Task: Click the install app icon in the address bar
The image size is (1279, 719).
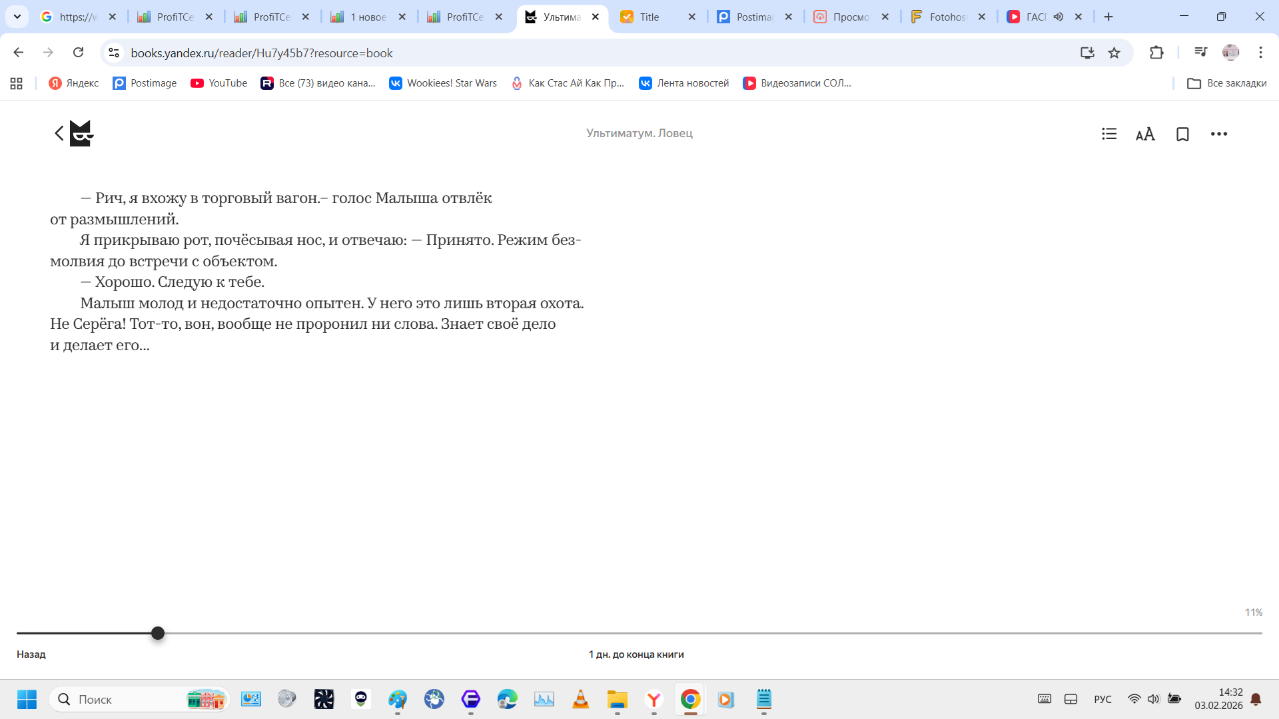Action: (x=1087, y=53)
